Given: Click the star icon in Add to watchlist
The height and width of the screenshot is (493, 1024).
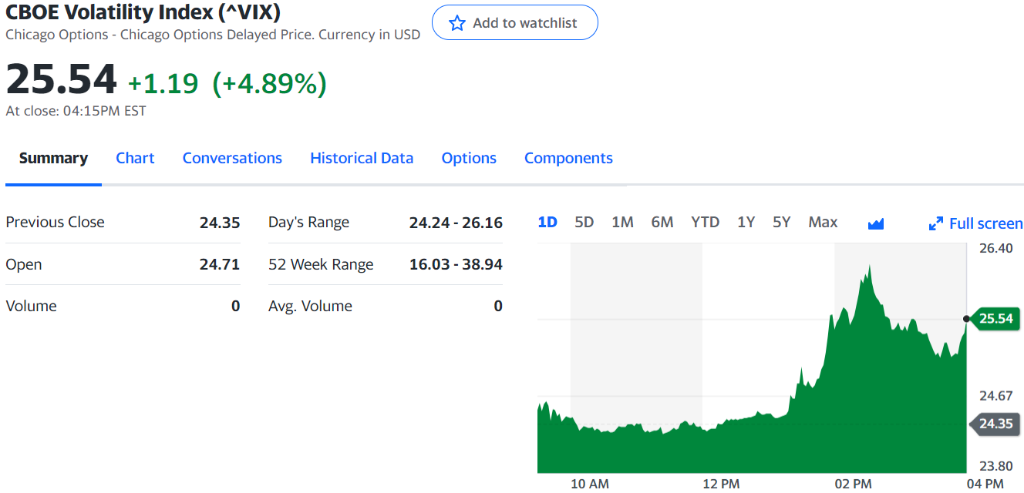Looking at the screenshot, I should pos(457,23).
